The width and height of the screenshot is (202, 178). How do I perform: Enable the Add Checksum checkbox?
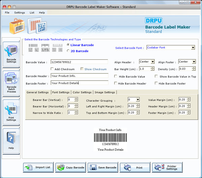pos(52,69)
